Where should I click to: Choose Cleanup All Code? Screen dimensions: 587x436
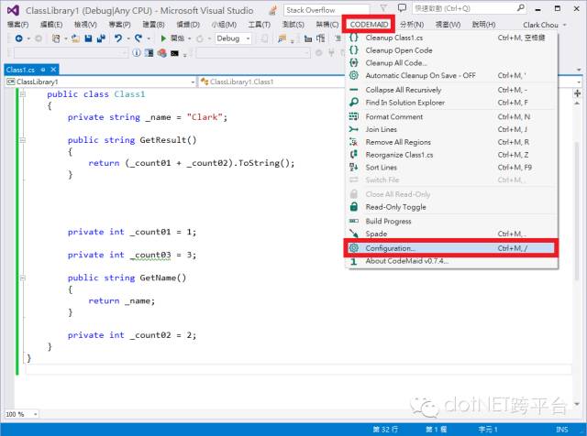[x=451, y=63]
